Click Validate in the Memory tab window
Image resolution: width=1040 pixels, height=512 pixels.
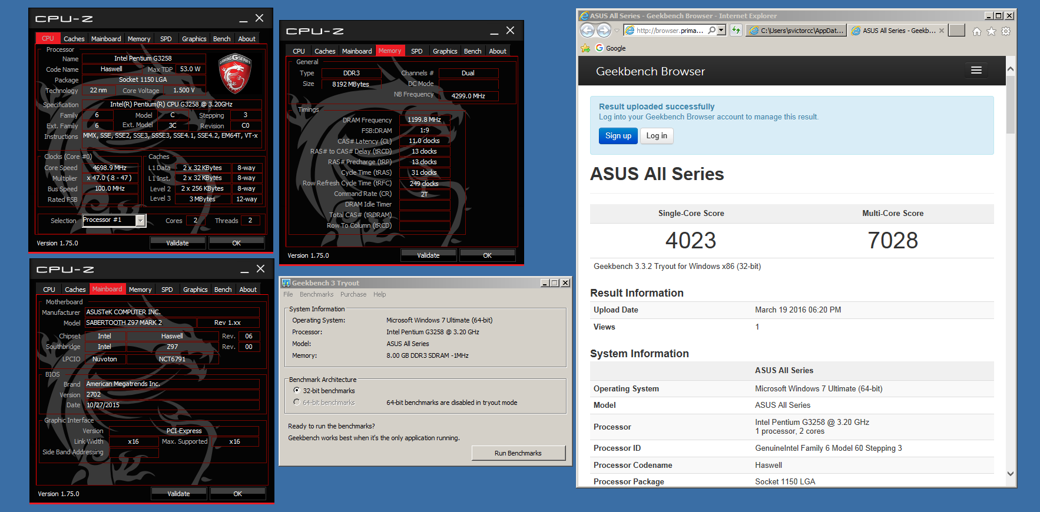(429, 255)
